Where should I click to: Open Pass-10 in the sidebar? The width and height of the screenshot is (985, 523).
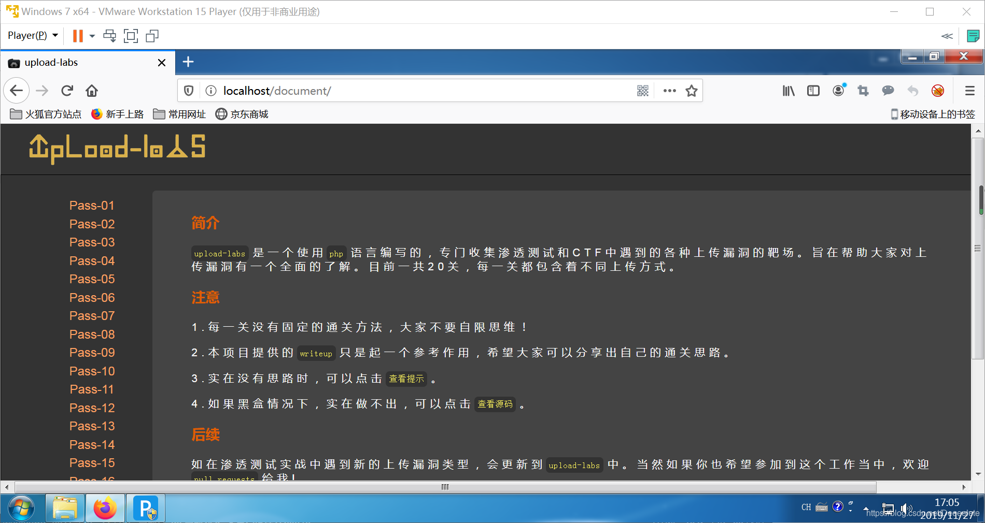[92, 371]
